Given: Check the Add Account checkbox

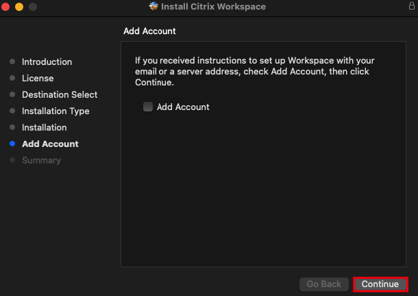Looking at the screenshot, I should pyautogui.click(x=148, y=107).
